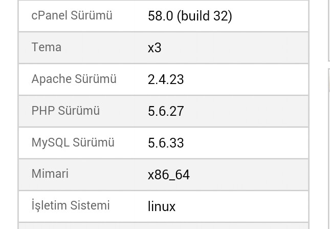Screen dimensions: 330x229
Task: Select the MySQL version 5.6.33 value
Action: (166, 143)
